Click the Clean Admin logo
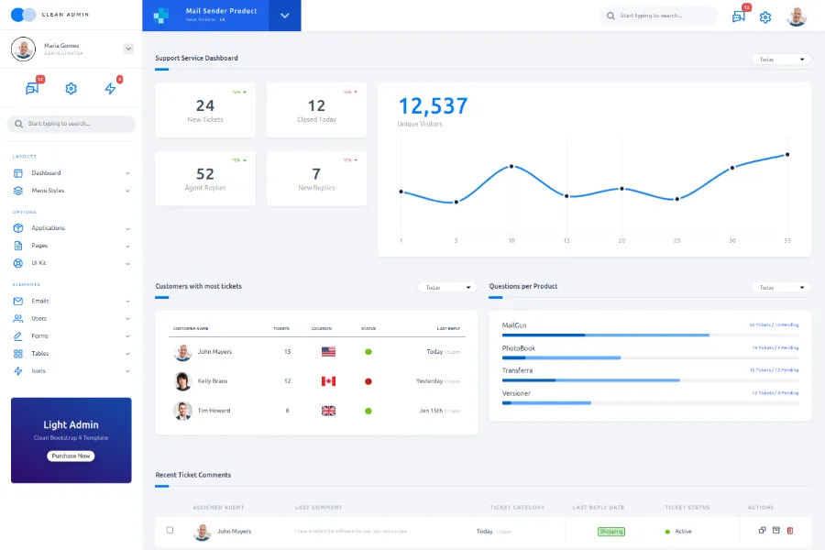The width and height of the screenshot is (825, 550). coord(24,15)
